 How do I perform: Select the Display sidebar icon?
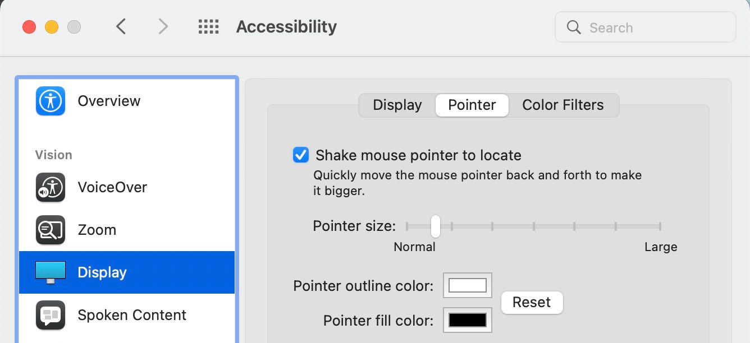[x=50, y=272]
